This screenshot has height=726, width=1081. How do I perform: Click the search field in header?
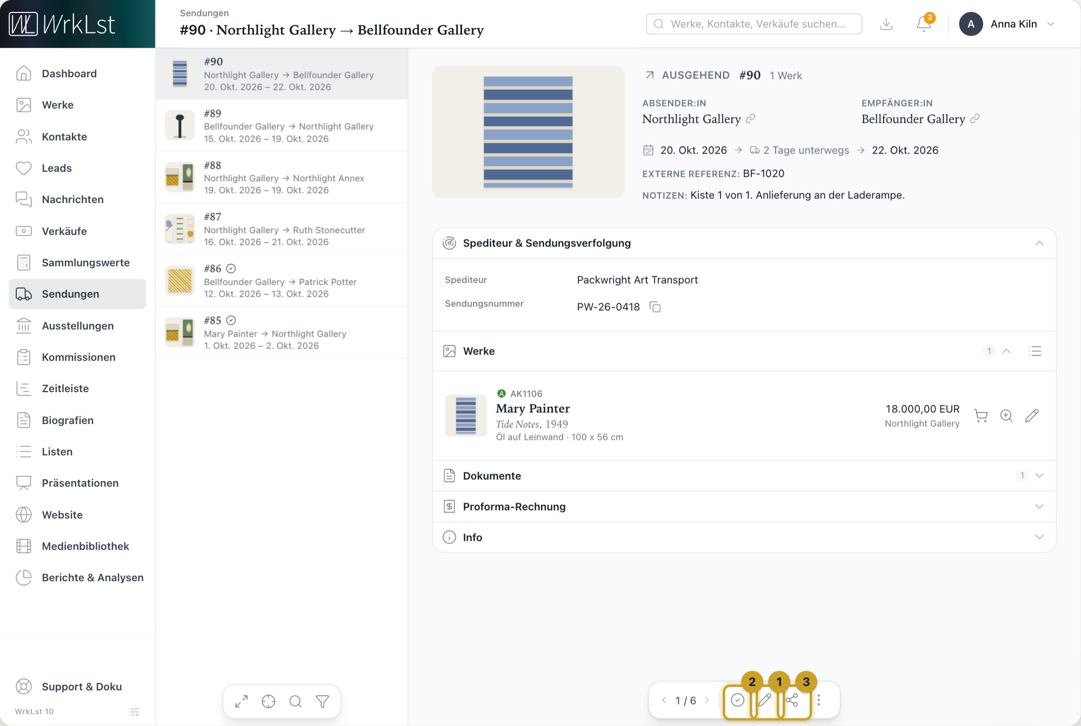click(754, 24)
